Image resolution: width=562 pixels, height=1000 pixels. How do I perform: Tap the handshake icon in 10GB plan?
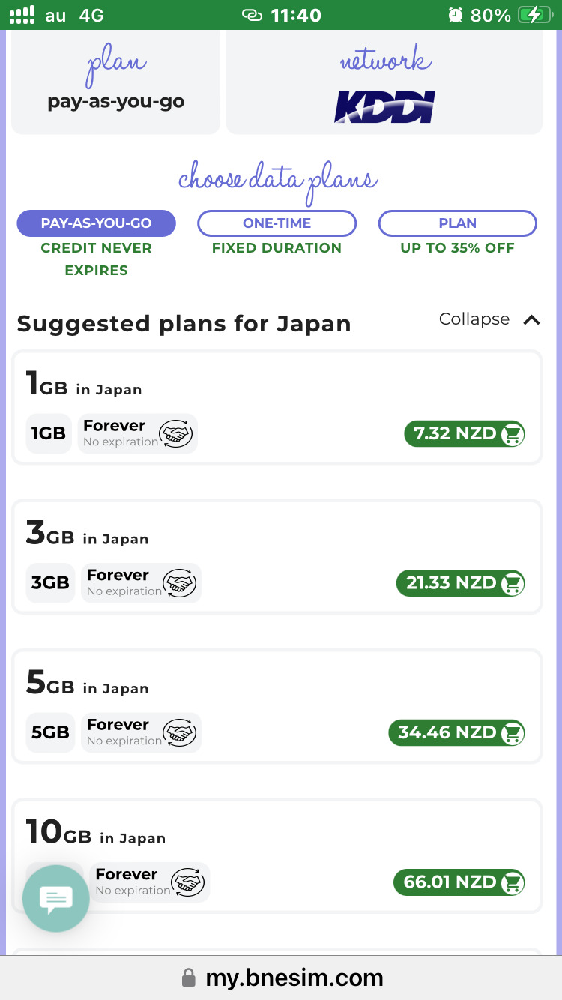click(x=189, y=882)
